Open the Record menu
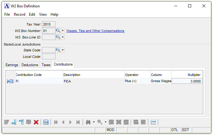Image resolution: width=214 pixels, height=136 pixels. [19, 14]
